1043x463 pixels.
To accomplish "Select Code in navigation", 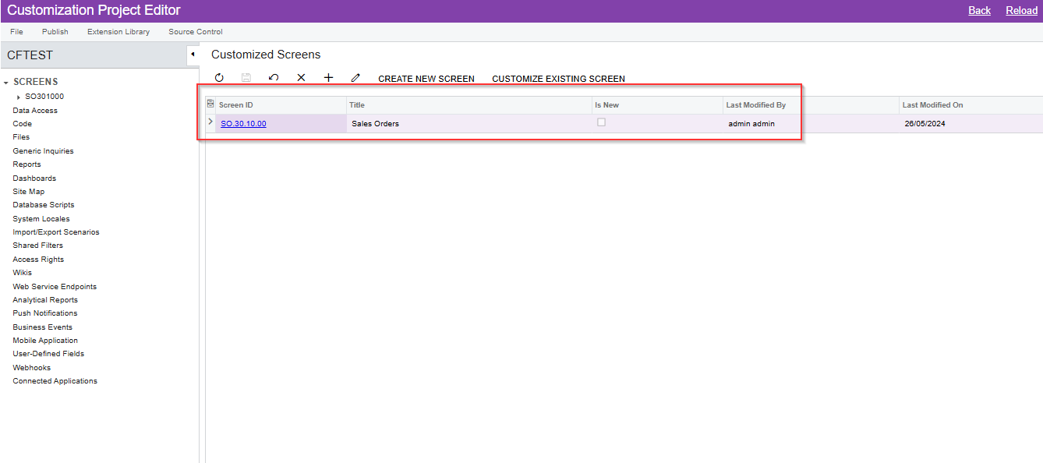I will click(23, 124).
